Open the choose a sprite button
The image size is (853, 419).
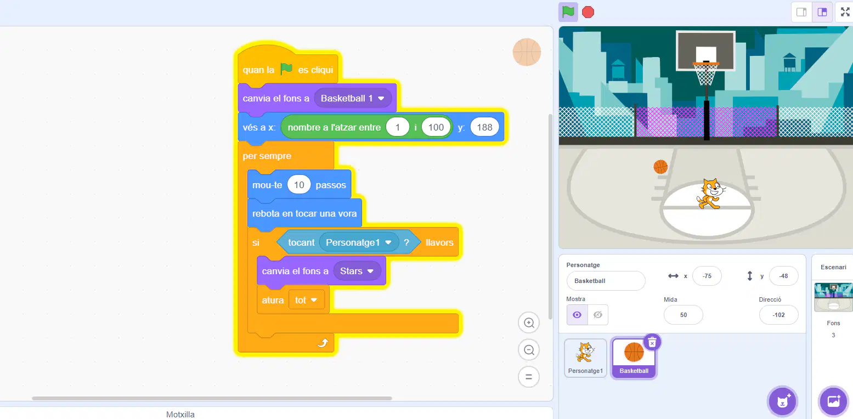(782, 401)
